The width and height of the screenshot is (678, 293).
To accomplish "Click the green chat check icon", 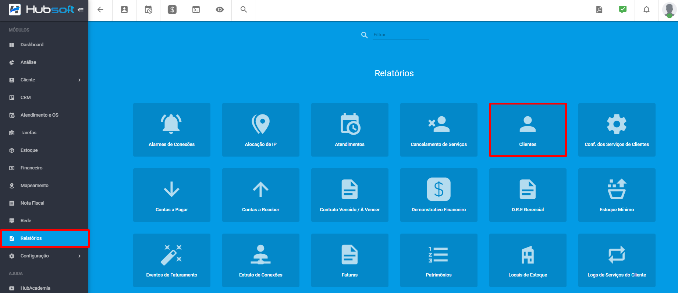I will click(x=623, y=10).
